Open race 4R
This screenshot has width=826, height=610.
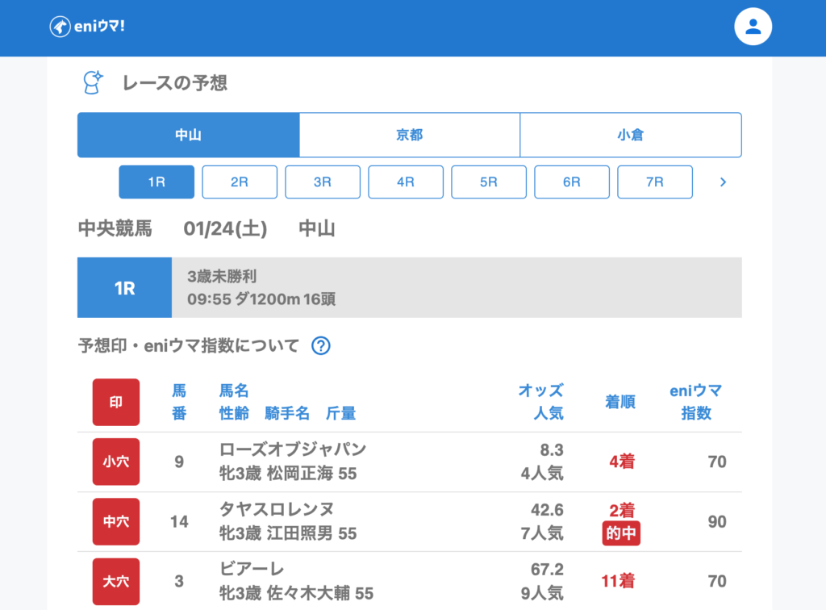406,182
